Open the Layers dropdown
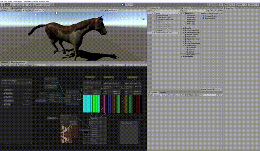 click(x=241, y=5)
